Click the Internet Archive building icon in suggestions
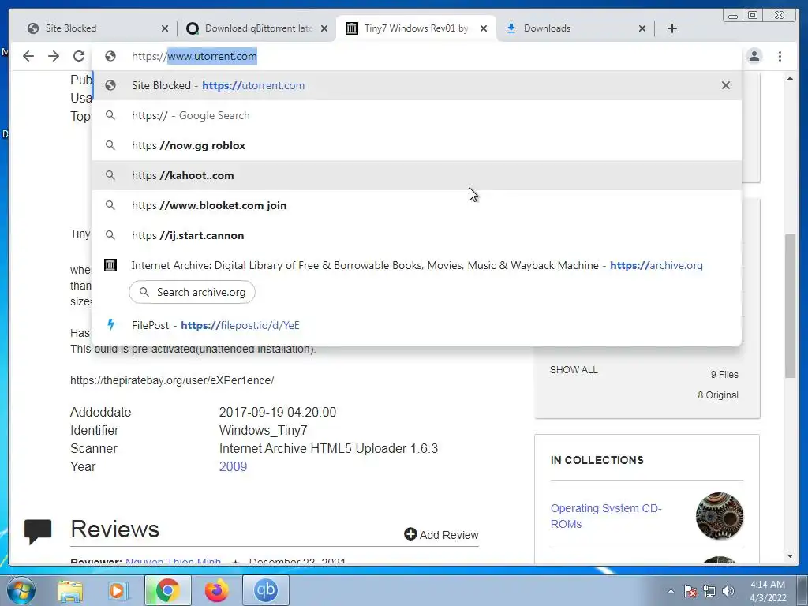 coord(110,265)
